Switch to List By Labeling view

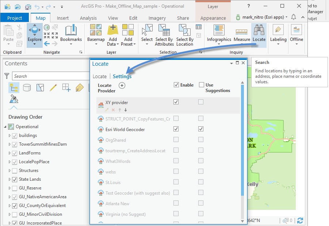[80, 88]
